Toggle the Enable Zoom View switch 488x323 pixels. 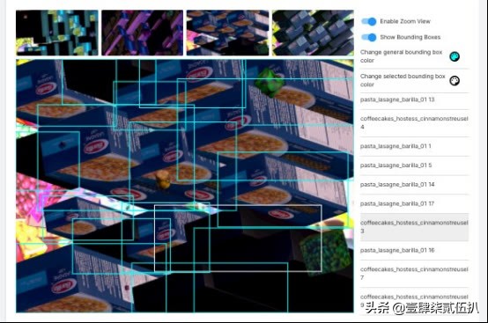[x=369, y=21]
